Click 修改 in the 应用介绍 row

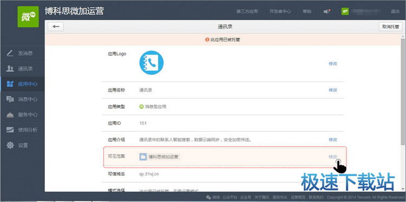coord(333,140)
